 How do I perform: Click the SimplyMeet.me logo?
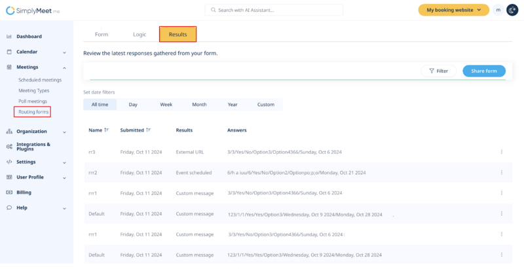(33, 10)
